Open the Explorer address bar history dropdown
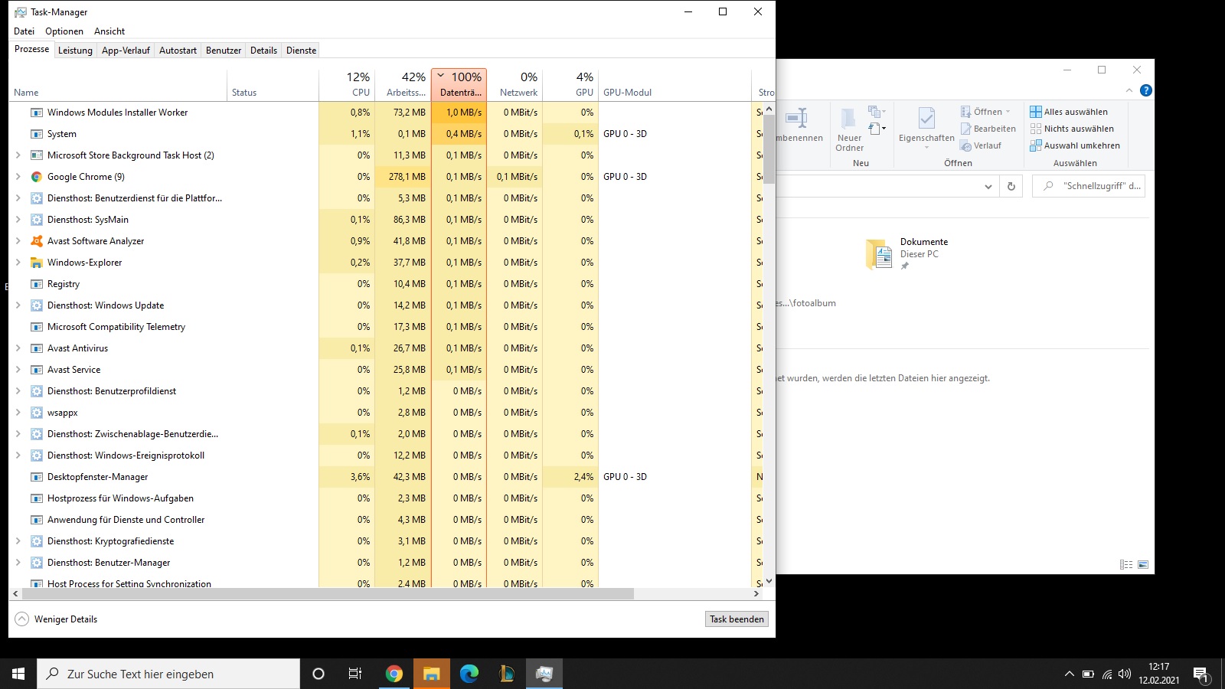This screenshot has height=689, width=1225. 988,186
